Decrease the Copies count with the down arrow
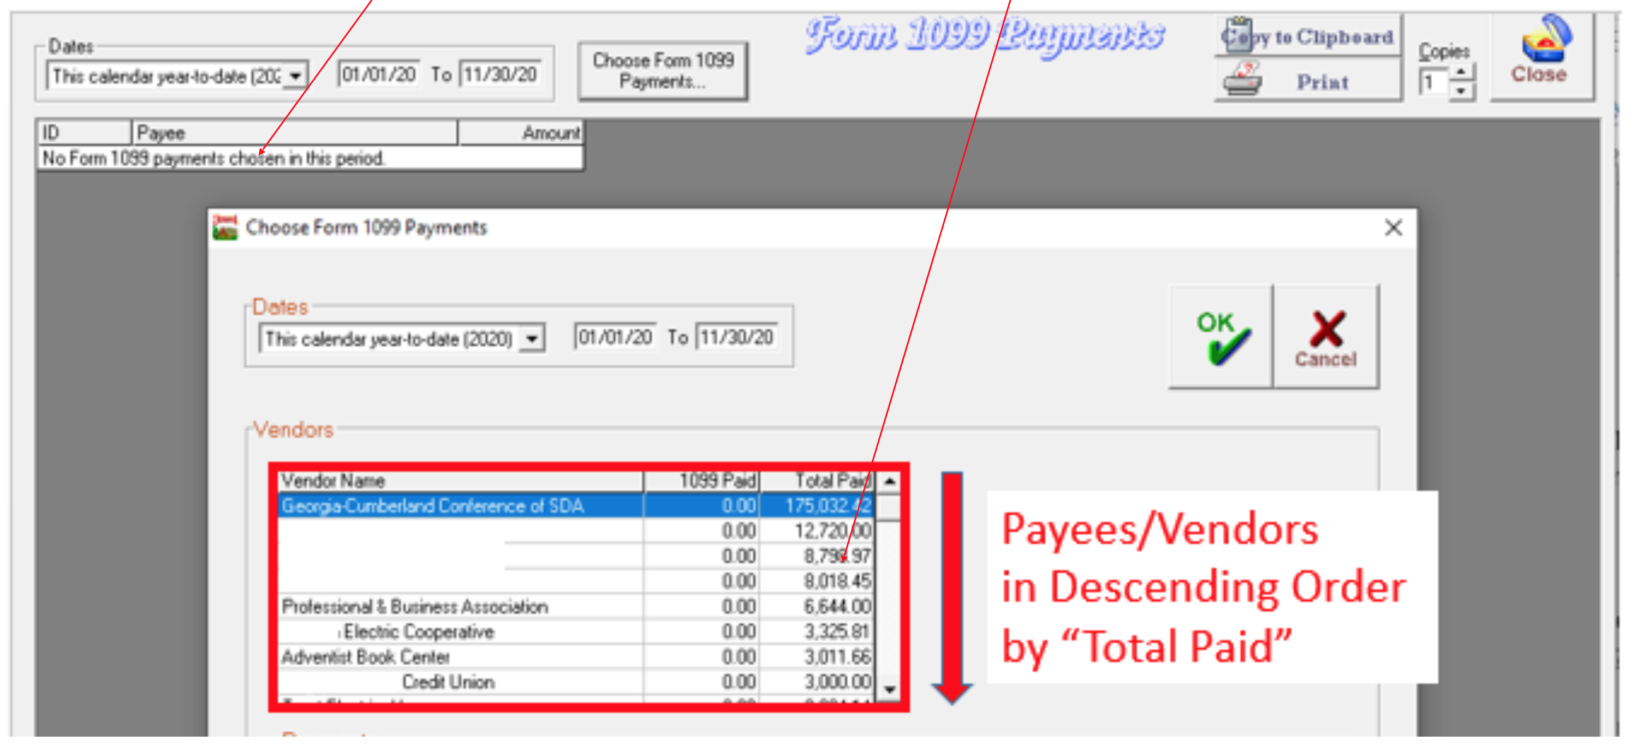Viewport: 1631px width, 747px height. [1461, 91]
